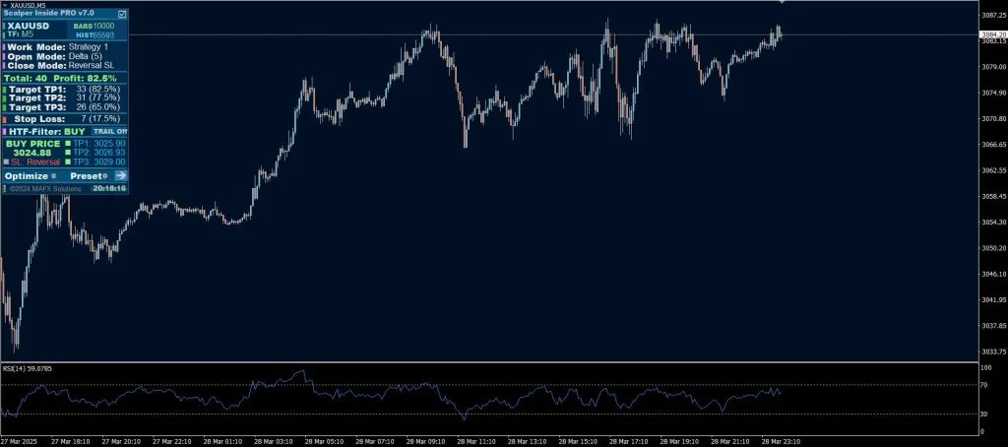Viewport: 1008px width, 447px height.
Task: Click the 28 Mar 09:10 time axis label
Action: (x=423, y=442)
